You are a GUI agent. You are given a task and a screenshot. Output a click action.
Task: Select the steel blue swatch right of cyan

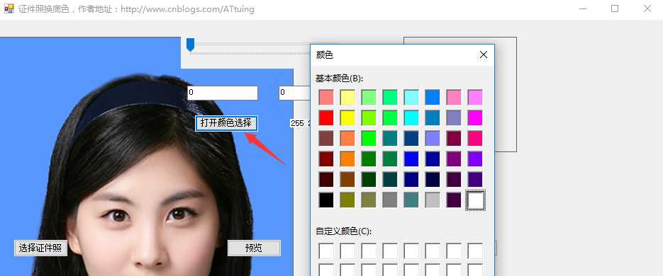[433, 117]
